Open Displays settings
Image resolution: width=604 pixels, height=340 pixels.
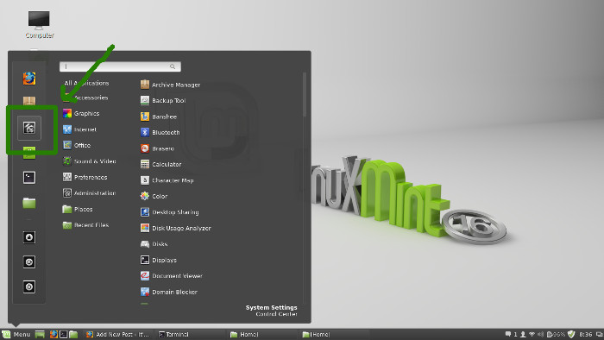[x=158, y=261]
